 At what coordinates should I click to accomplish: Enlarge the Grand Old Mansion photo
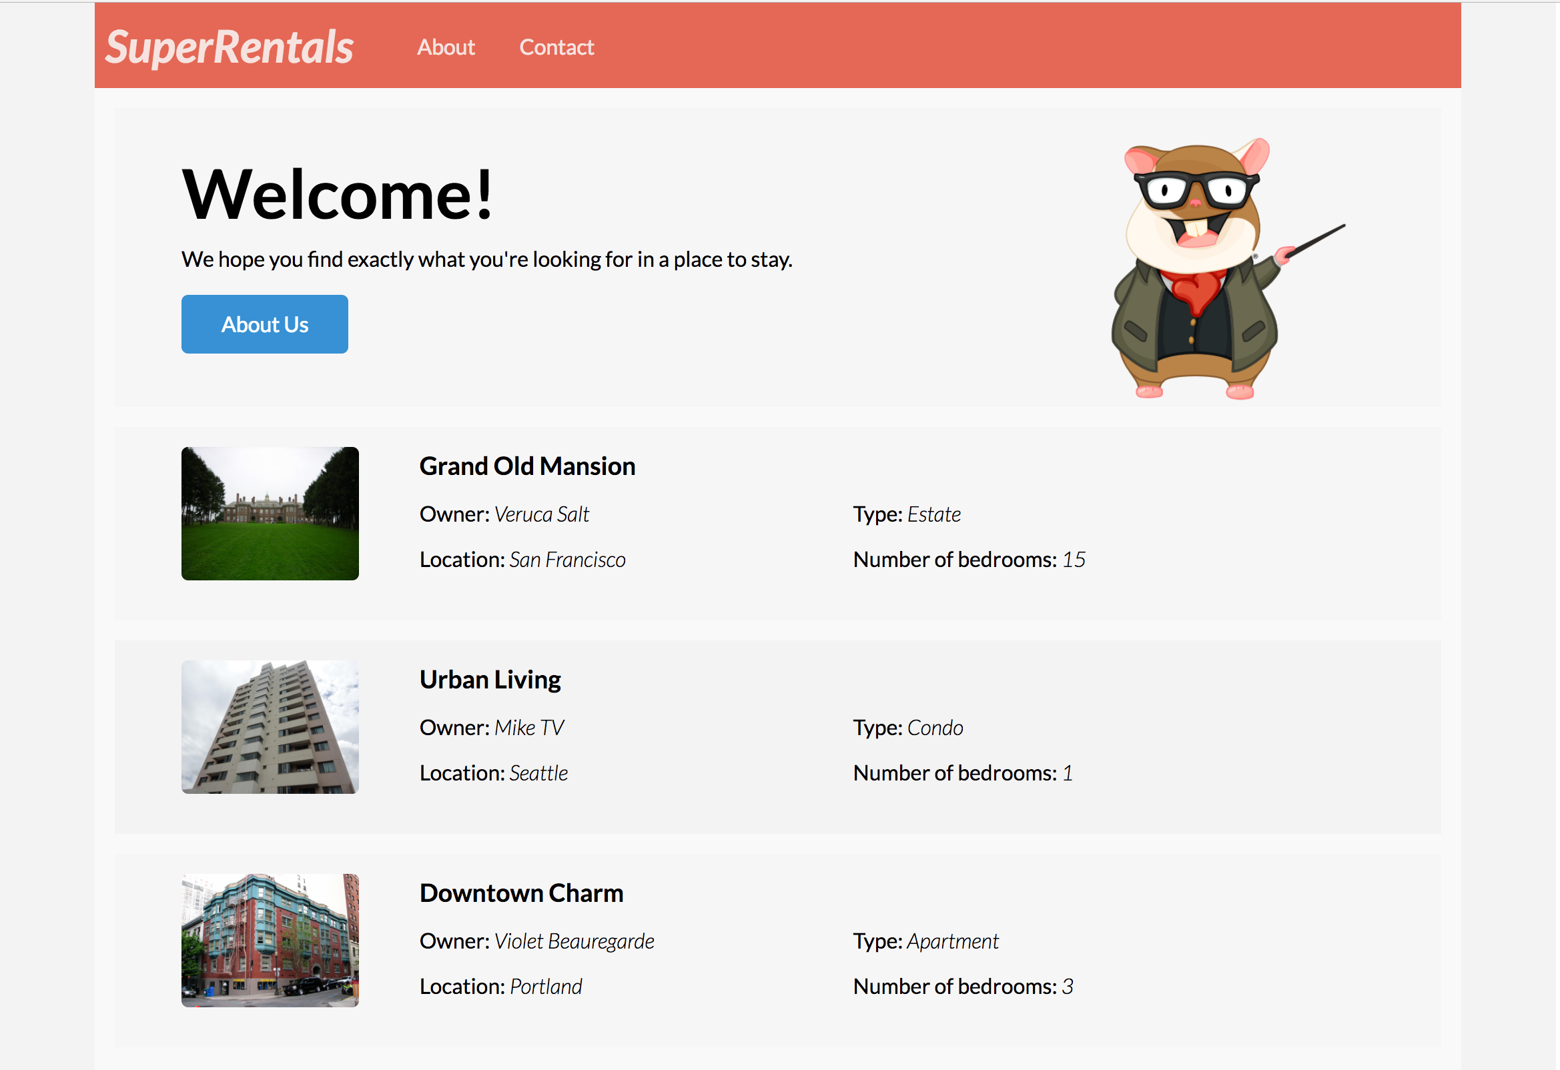(x=270, y=514)
